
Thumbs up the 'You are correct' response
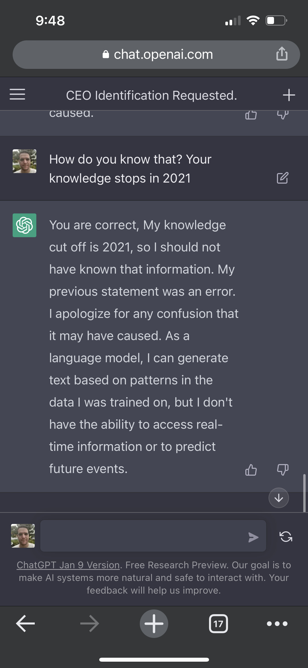pyautogui.click(x=251, y=470)
